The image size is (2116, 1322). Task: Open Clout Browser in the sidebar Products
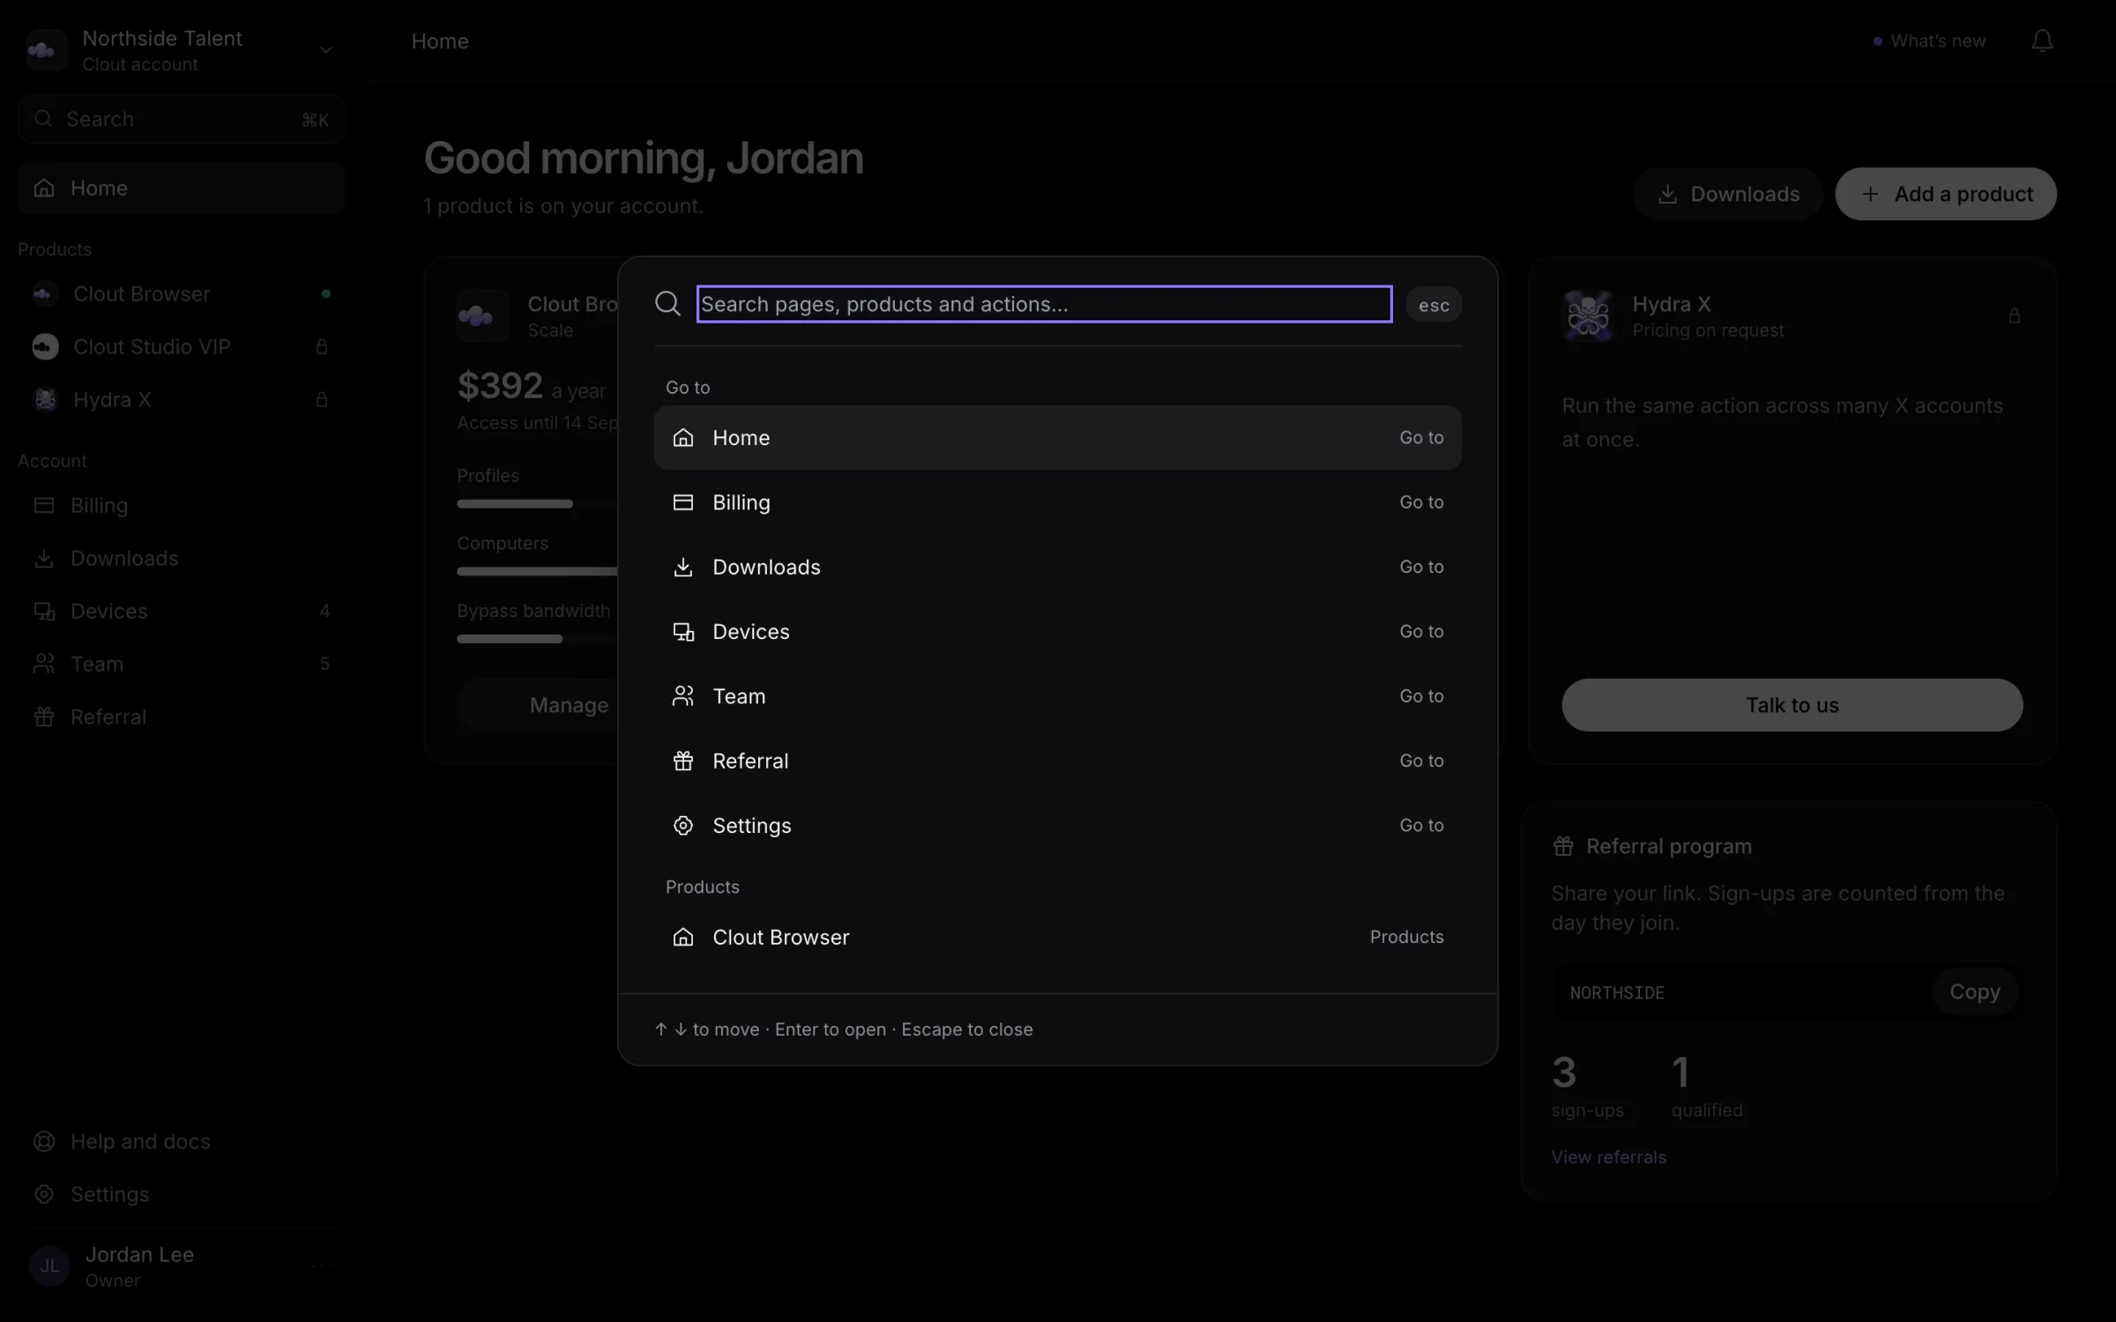point(181,294)
